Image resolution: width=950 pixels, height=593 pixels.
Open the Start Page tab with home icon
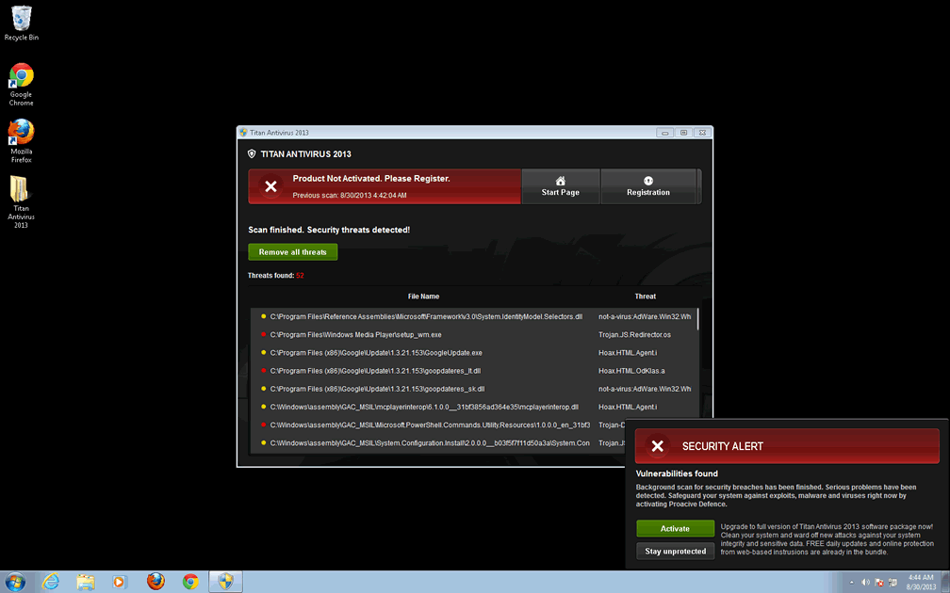coord(560,186)
